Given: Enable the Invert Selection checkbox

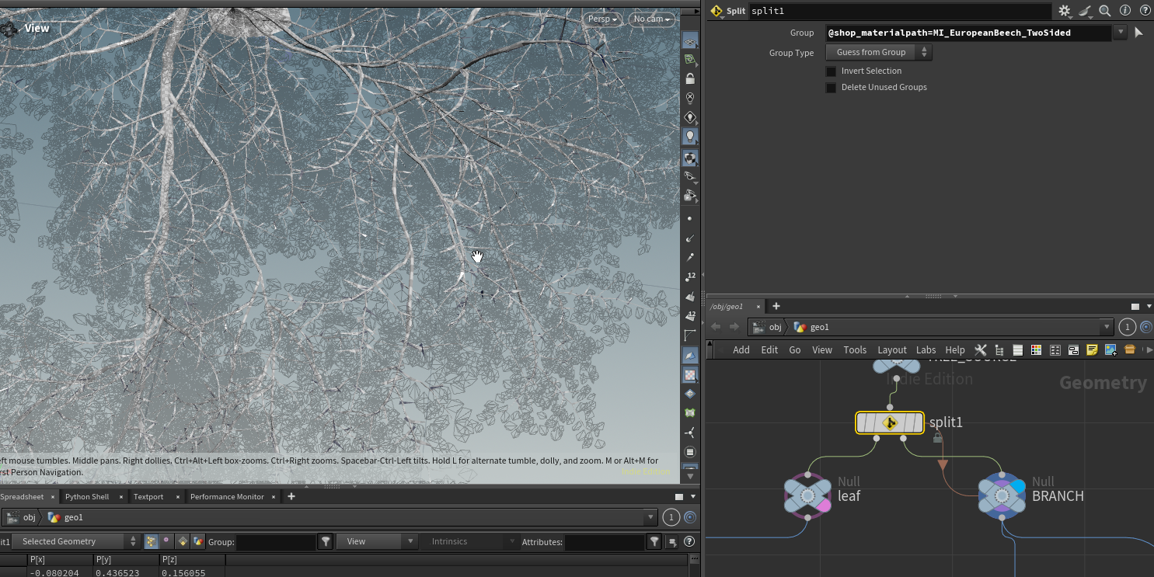Looking at the screenshot, I should point(831,71).
